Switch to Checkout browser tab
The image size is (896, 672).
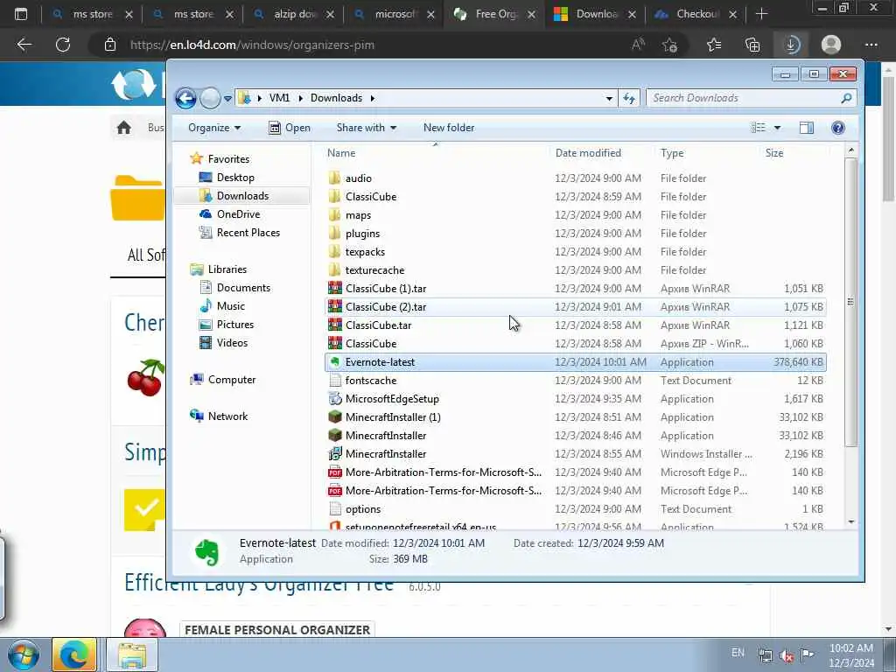click(x=696, y=14)
